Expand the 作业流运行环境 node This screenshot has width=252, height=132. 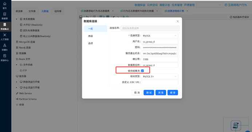[16, 88]
